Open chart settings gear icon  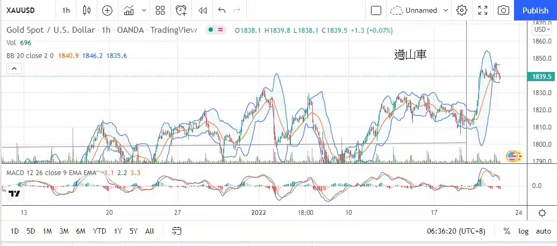461,10
